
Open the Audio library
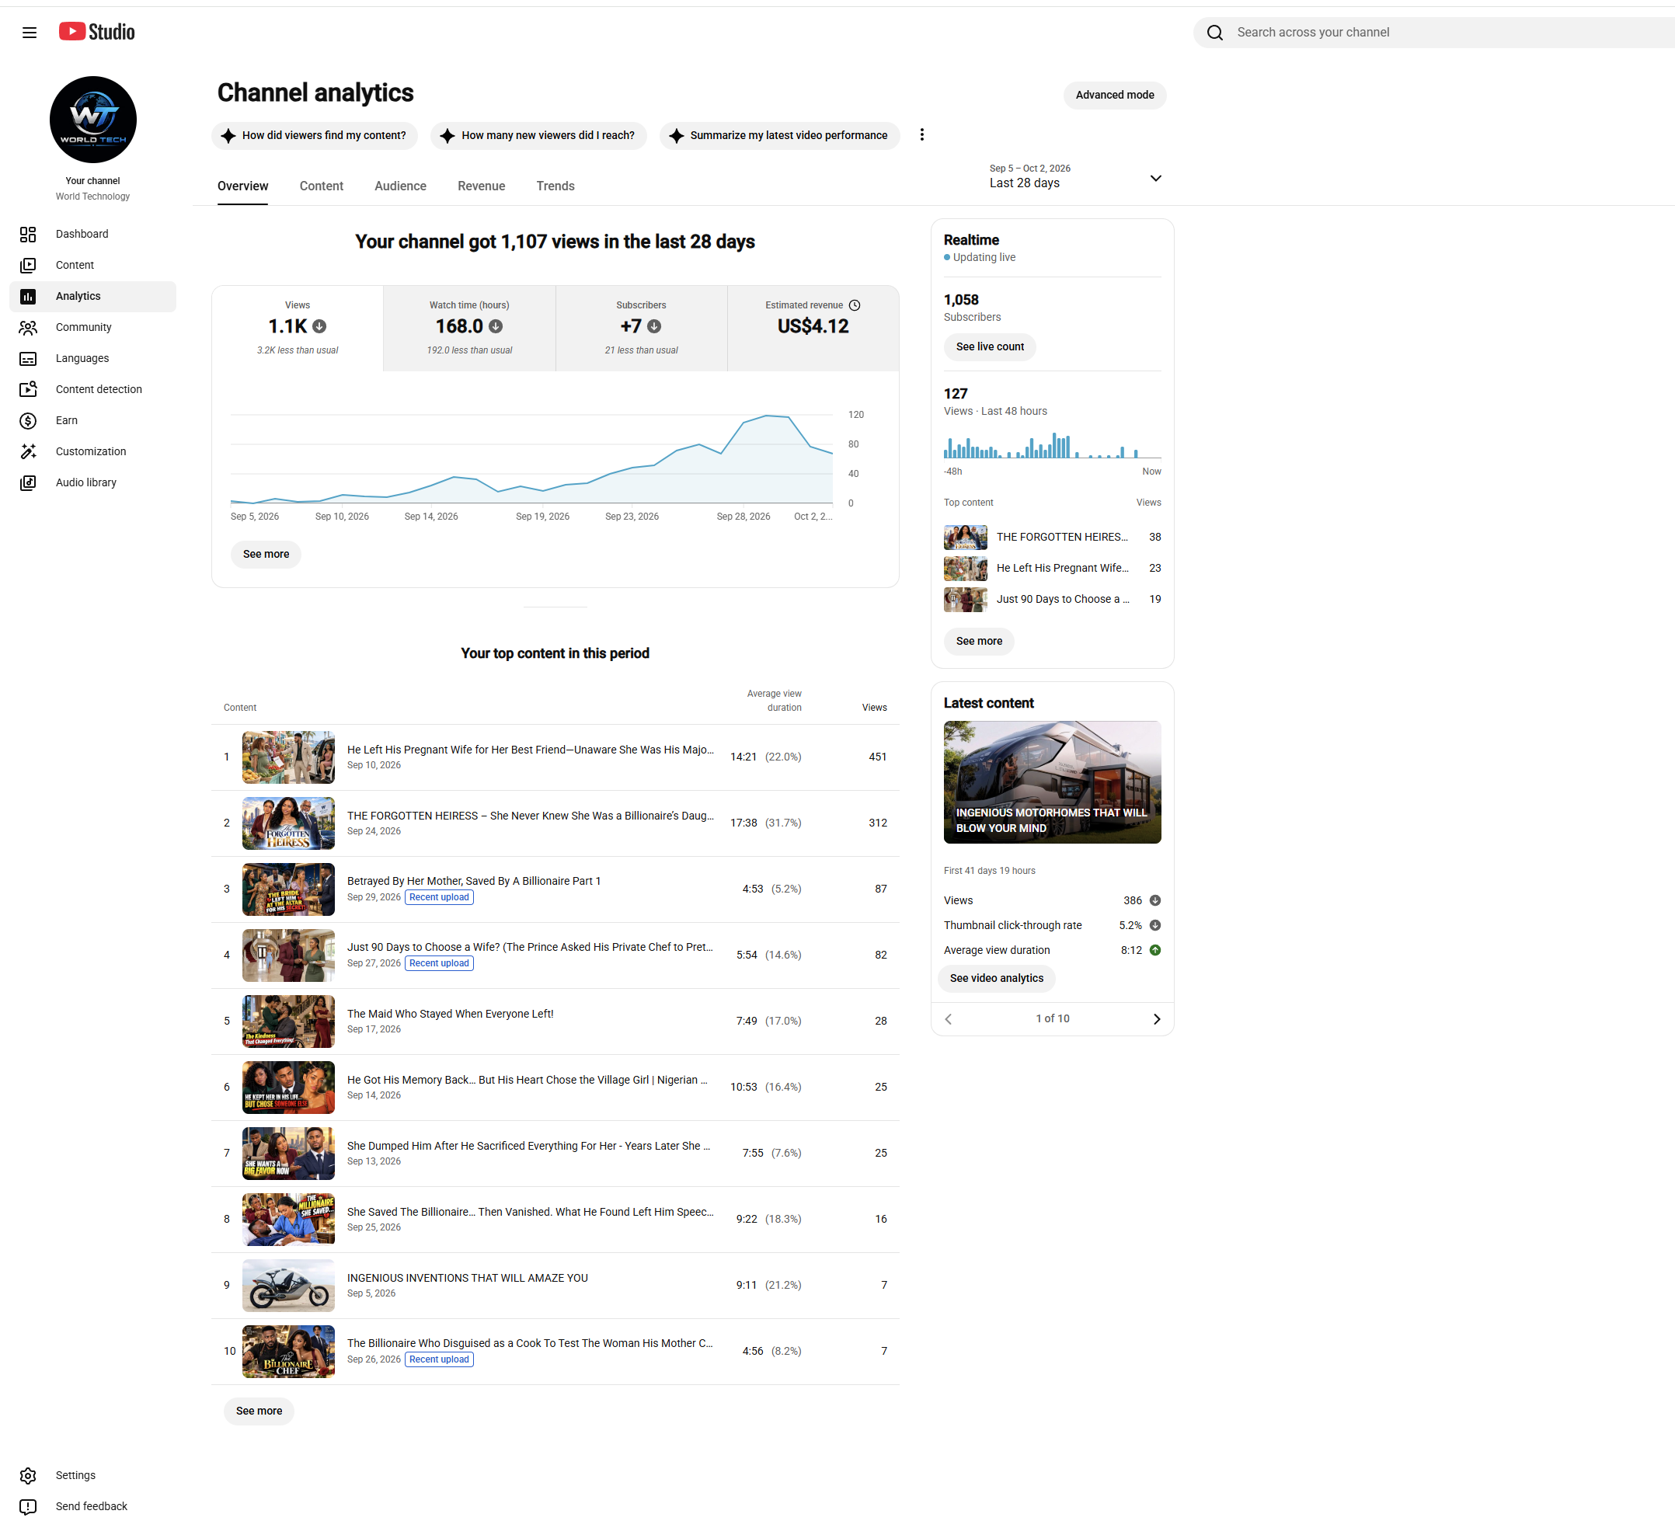pyautogui.click(x=92, y=482)
